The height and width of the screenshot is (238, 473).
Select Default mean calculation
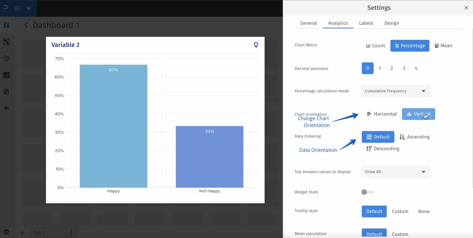[x=374, y=233]
